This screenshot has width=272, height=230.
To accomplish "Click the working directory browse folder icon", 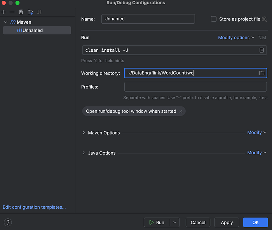I will [262, 73].
